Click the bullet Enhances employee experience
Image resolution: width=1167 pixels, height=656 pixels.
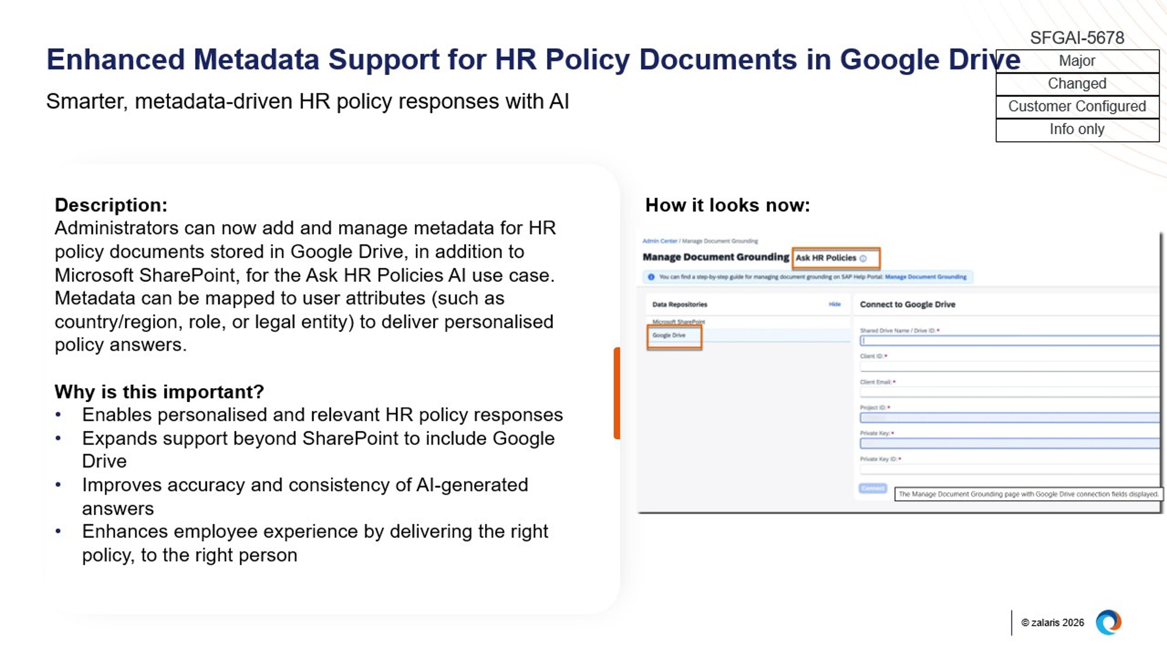coord(315,543)
